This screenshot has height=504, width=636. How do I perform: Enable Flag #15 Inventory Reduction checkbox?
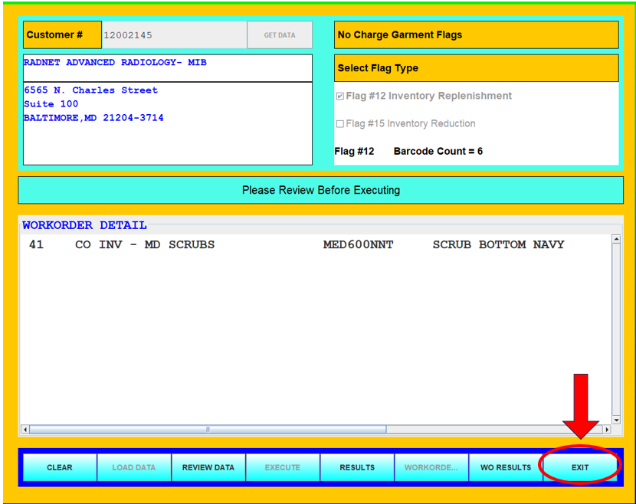(x=340, y=124)
